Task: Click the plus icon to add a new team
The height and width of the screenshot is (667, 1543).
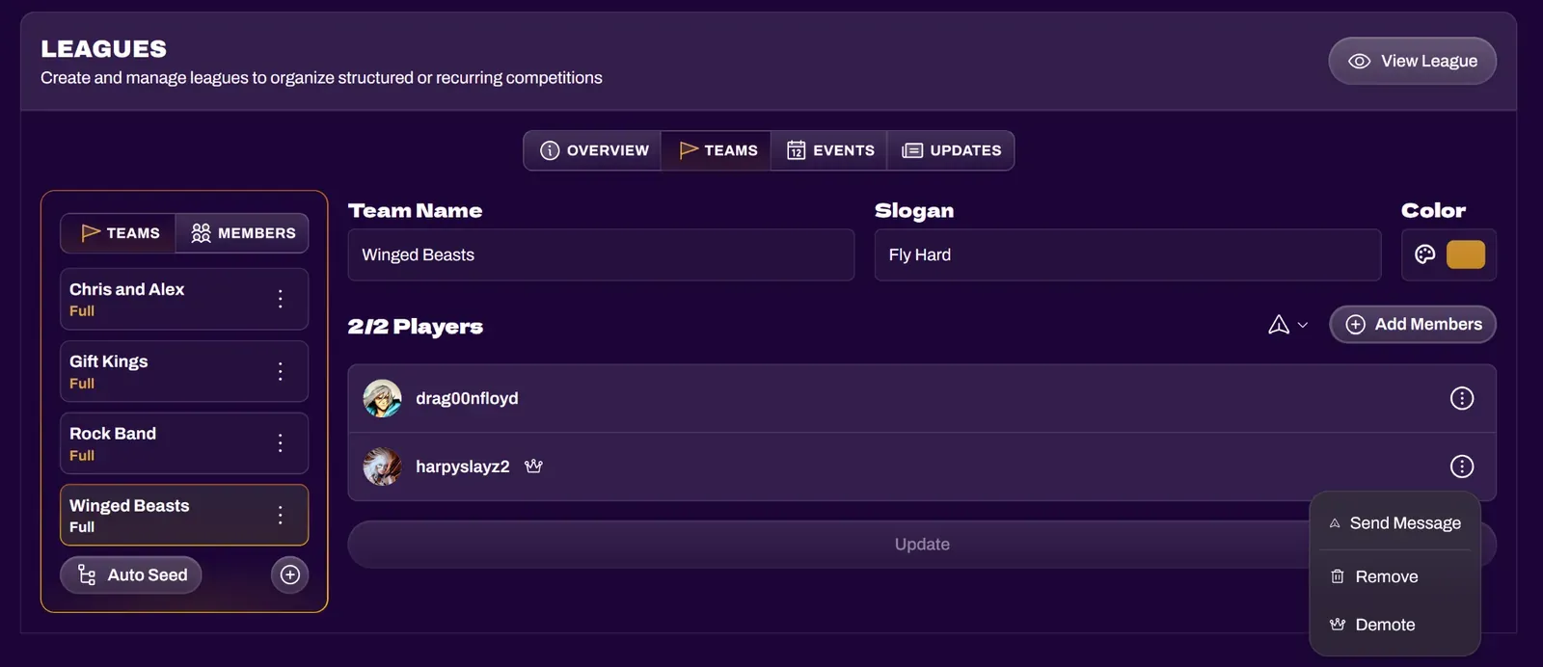Action: pos(289,574)
